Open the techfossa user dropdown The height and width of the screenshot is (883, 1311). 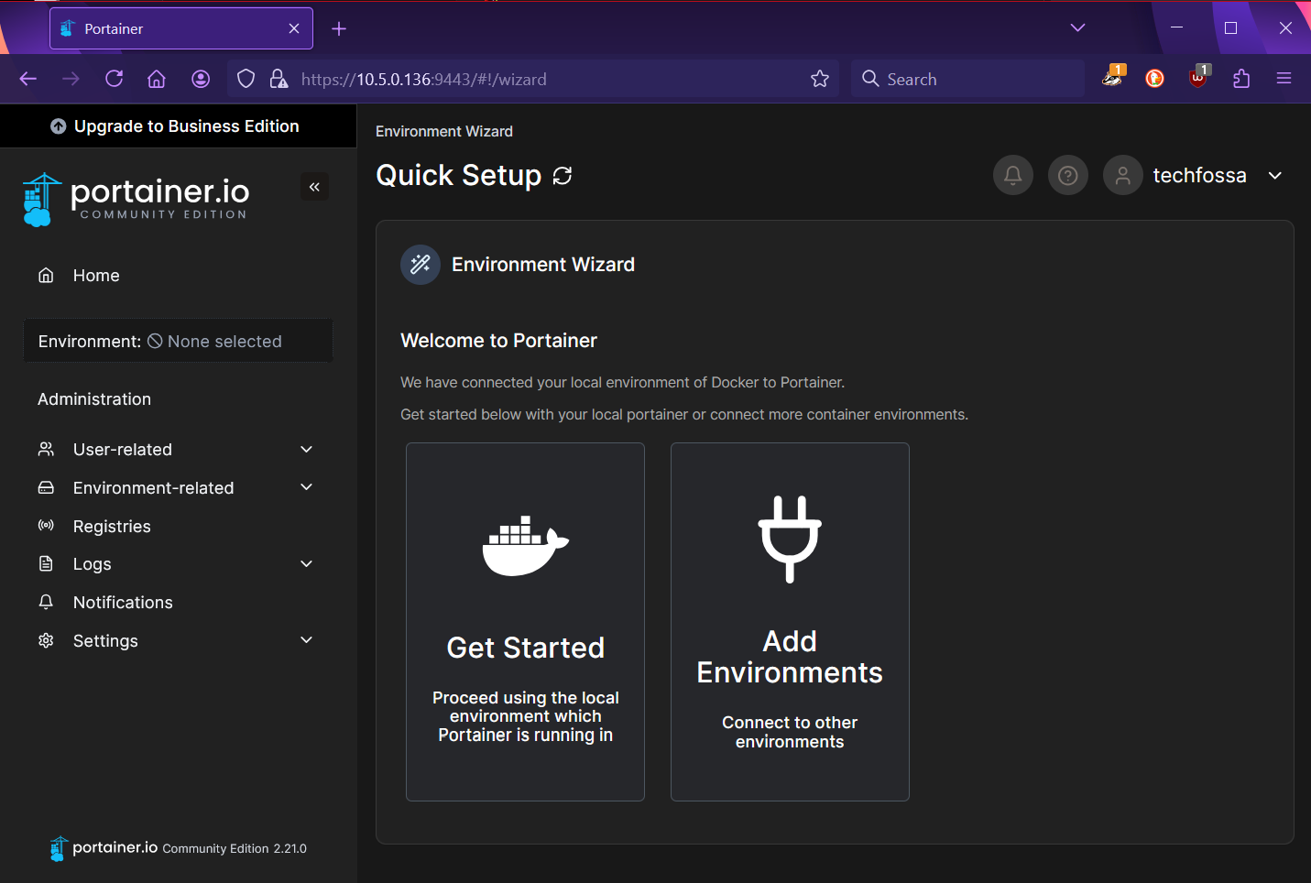[1274, 176]
